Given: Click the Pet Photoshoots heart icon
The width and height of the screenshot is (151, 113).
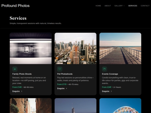Looking at the screenshot, I should 60,69.
